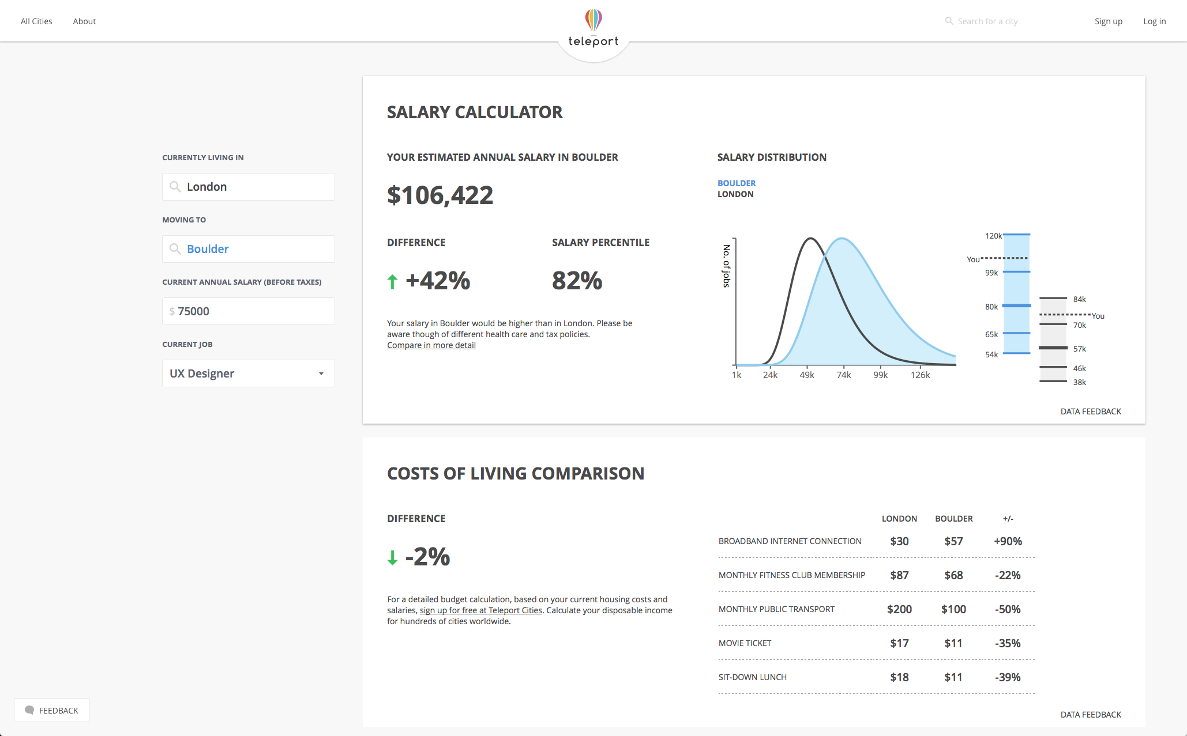Click the header search magnifier icon
1187x736 pixels.
pyautogui.click(x=949, y=21)
